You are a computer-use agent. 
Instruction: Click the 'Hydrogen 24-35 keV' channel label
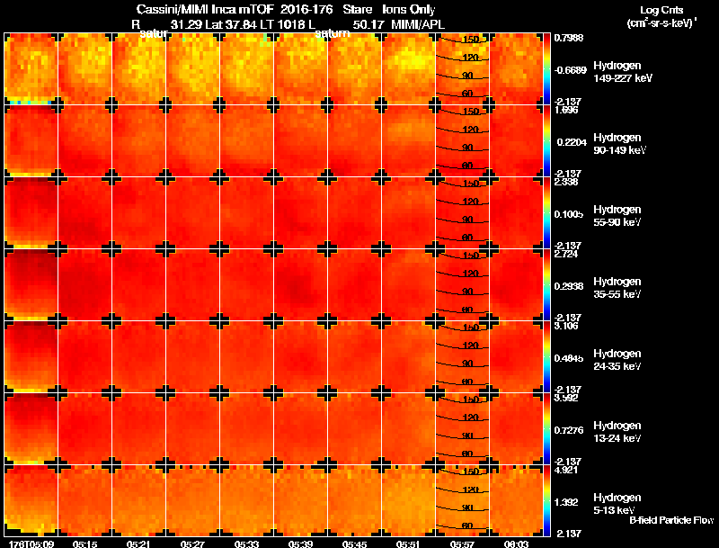(617, 360)
